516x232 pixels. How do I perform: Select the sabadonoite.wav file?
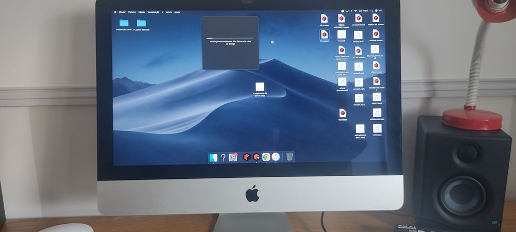pyautogui.click(x=377, y=113)
